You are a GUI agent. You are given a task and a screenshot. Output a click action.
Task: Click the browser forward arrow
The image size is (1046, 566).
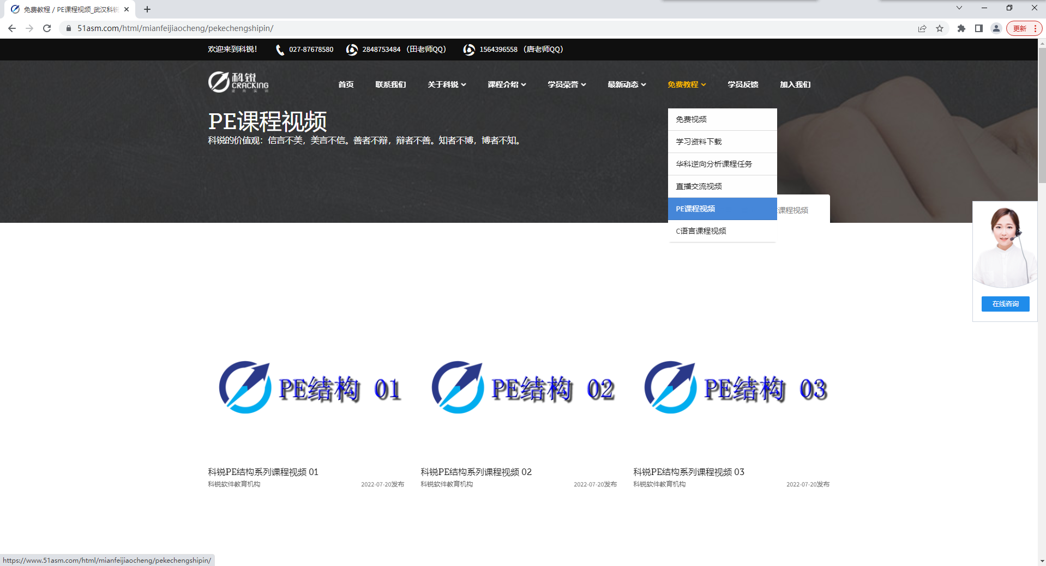tap(29, 28)
